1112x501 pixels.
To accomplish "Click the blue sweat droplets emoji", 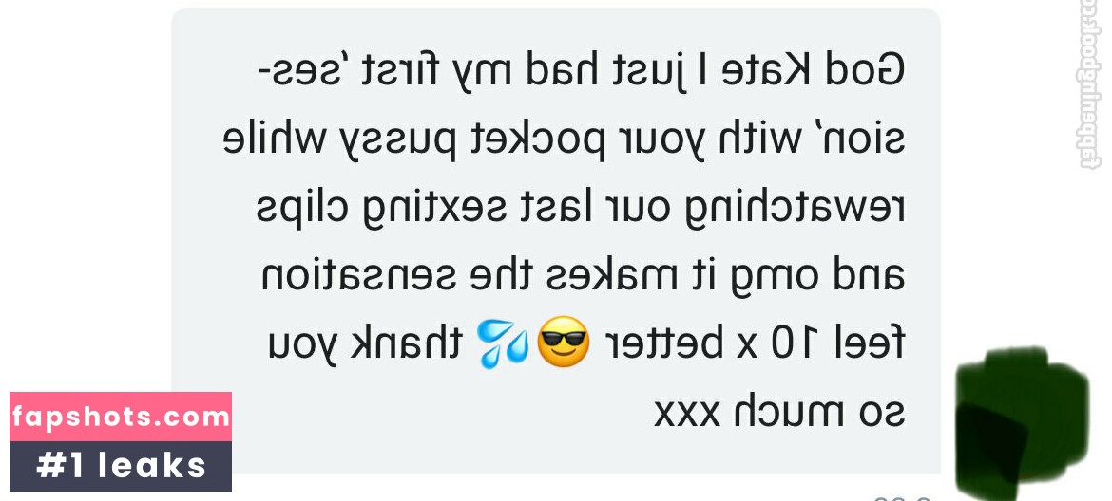I will coord(503,343).
